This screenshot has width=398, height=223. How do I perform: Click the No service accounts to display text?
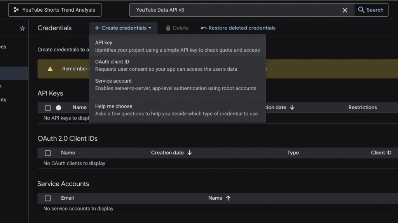click(x=79, y=209)
